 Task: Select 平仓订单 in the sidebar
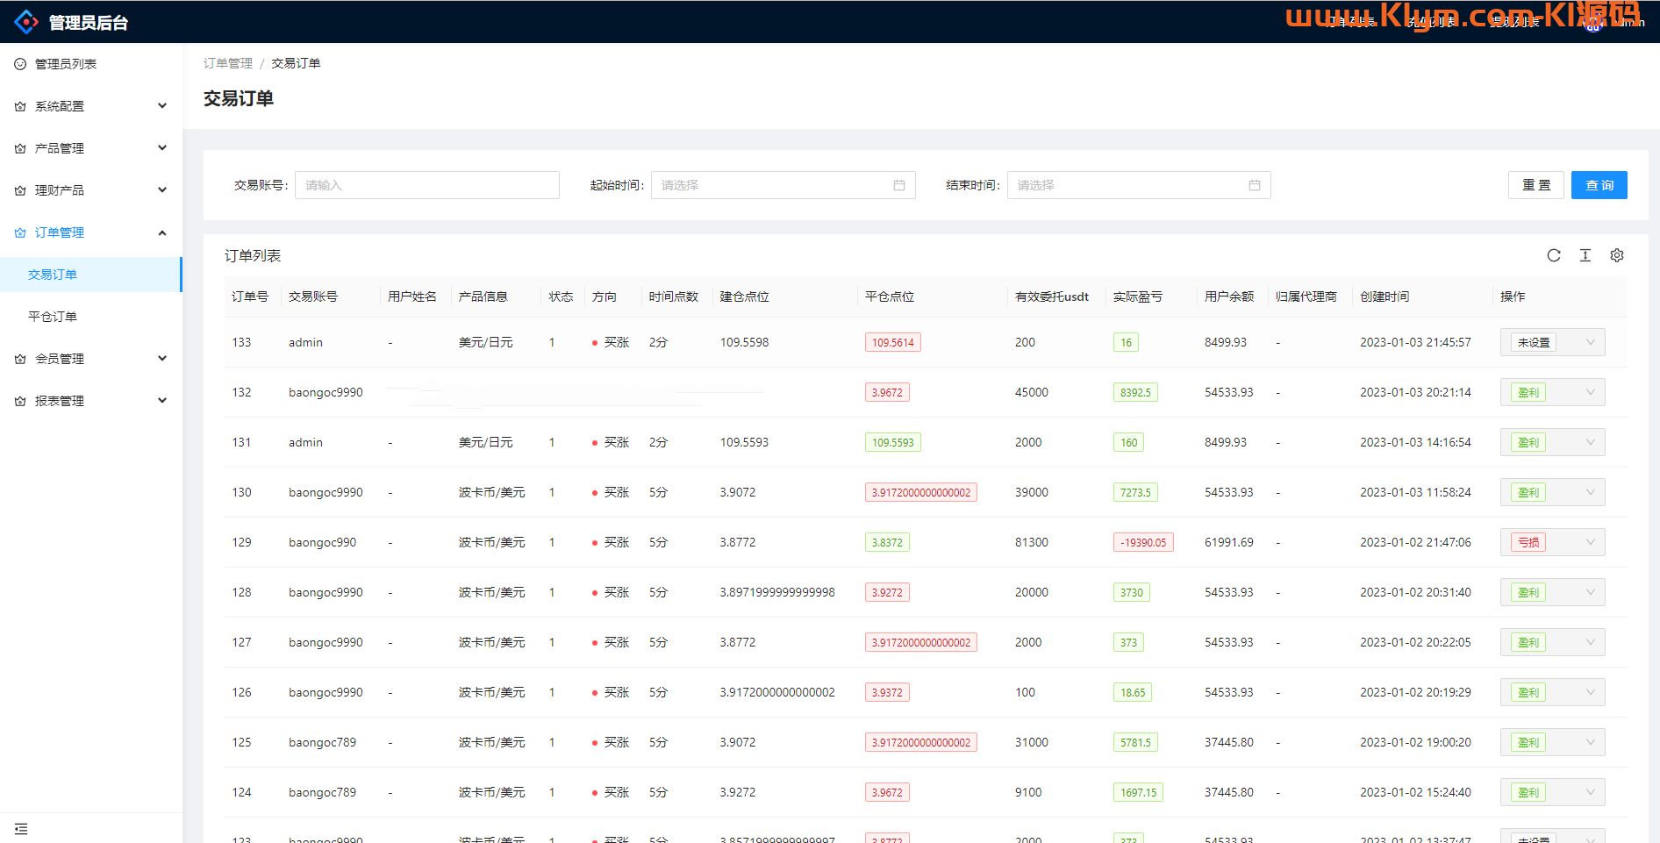pyautogui.click(x=53, y=317)
